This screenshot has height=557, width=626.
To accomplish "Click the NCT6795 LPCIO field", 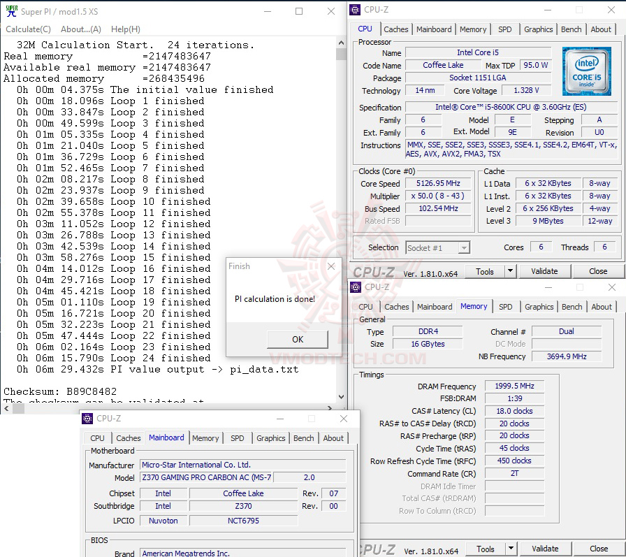I will coord(243,521).
